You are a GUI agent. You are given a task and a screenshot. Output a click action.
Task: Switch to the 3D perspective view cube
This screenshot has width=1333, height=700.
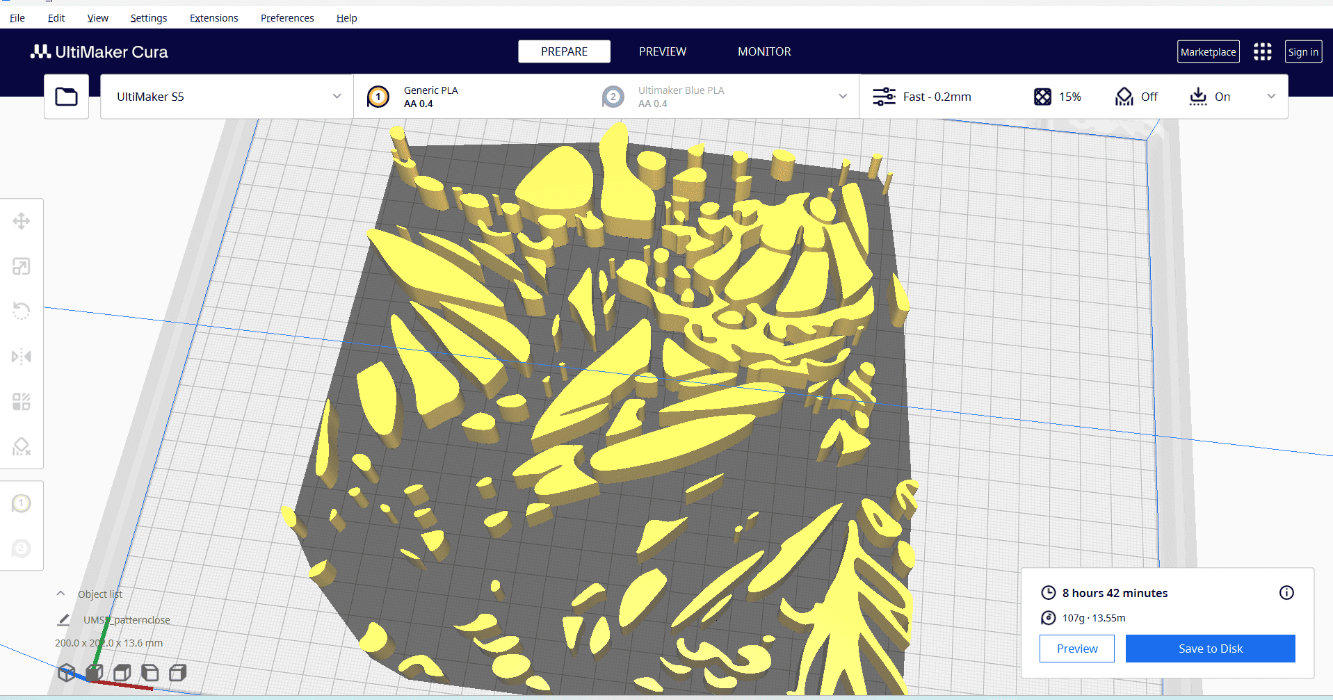point(66,673)
